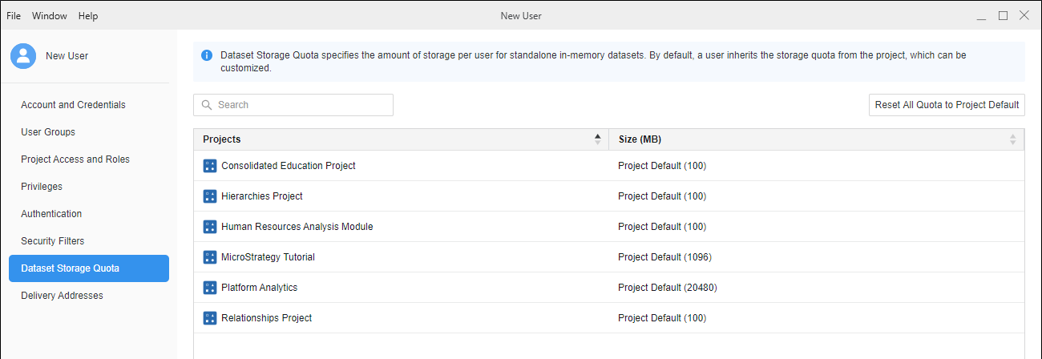Open Project Access and Roles section
This screenshot has height=359, width=1042.
pos(75,159)
